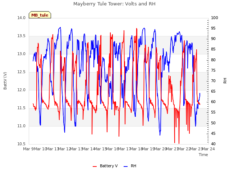The height and width of the screenshot is (173, 230).
Task: Click the 14.0 left axis tick label
Action: tap(22, 18)
